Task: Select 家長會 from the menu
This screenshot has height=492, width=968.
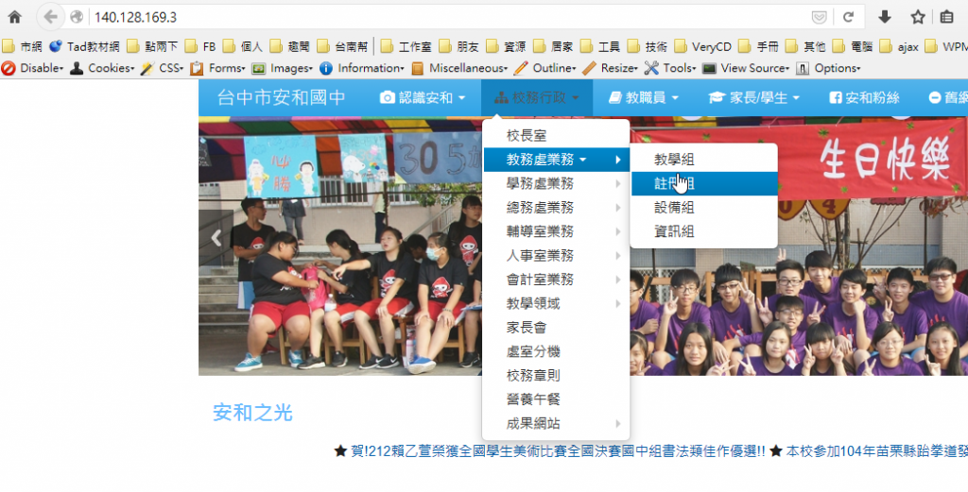Action: pos(556,328)
